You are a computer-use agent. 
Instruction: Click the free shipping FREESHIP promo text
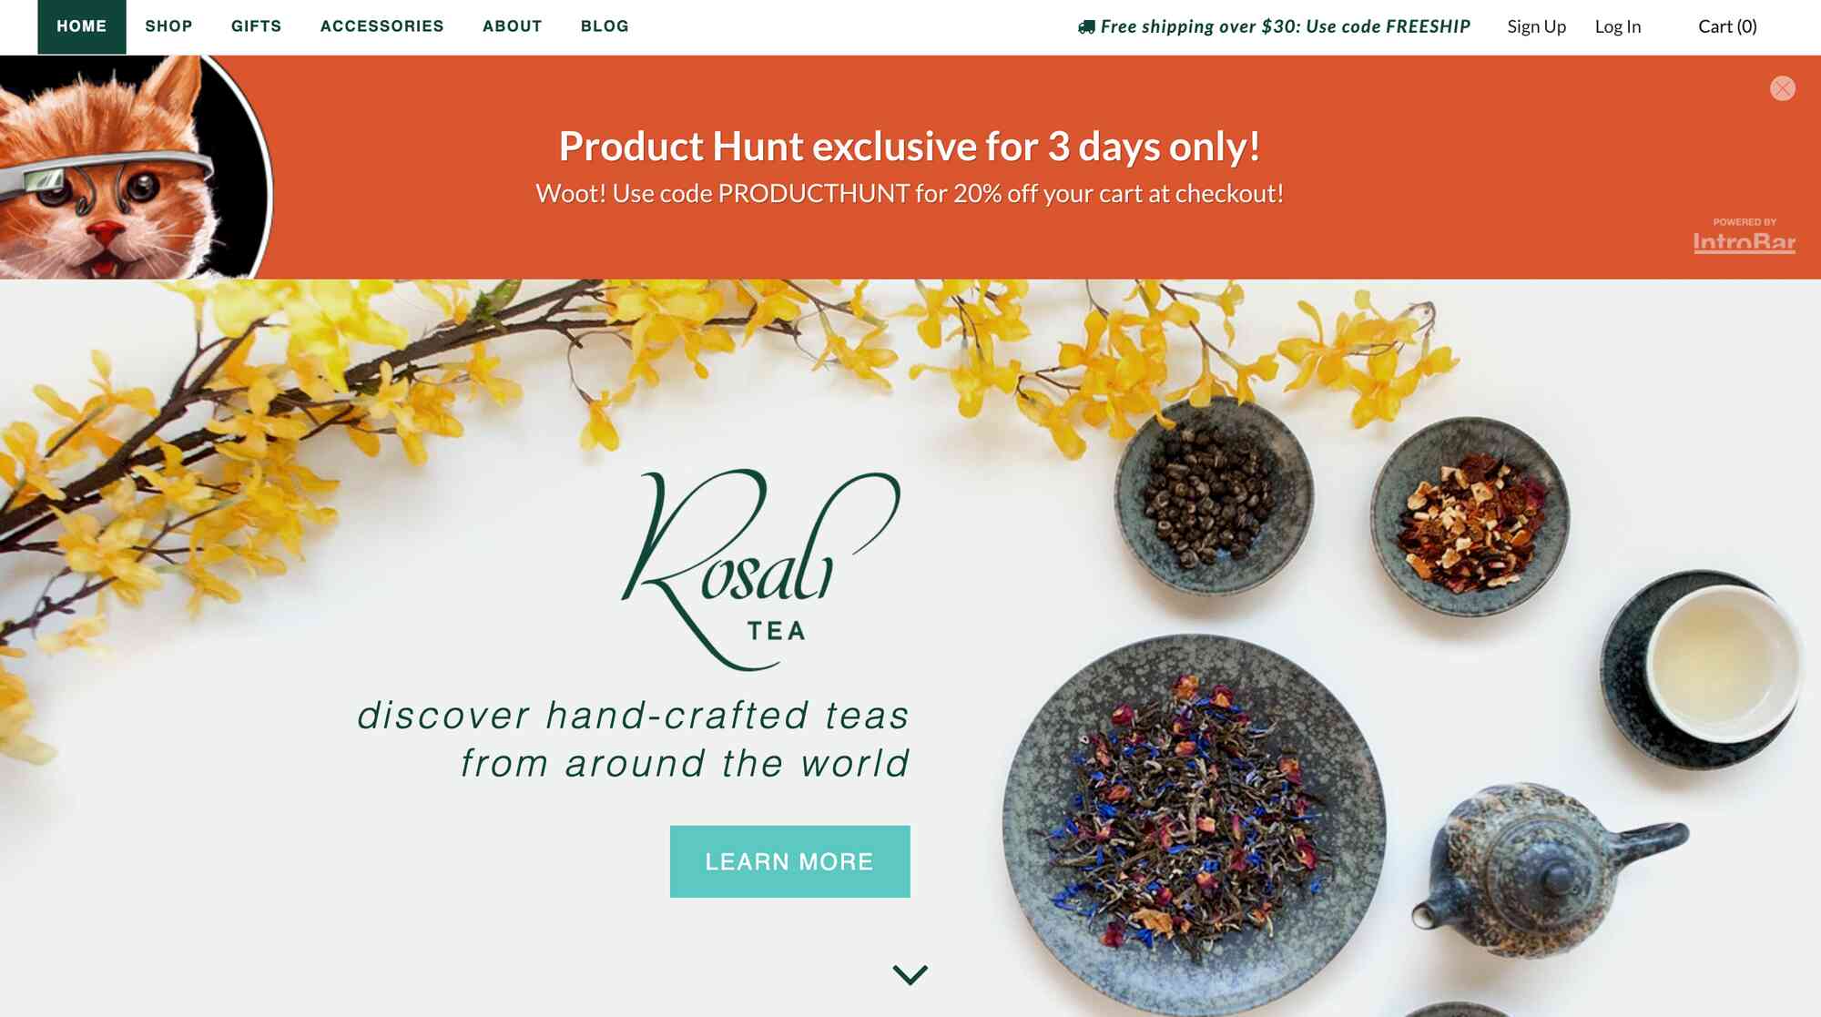click(x=1285, y=26)
